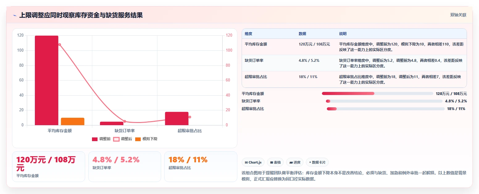Screen dimensions: 479x194
Task: Toggle the 模拟下降 legend item
Action: point(146,139)
